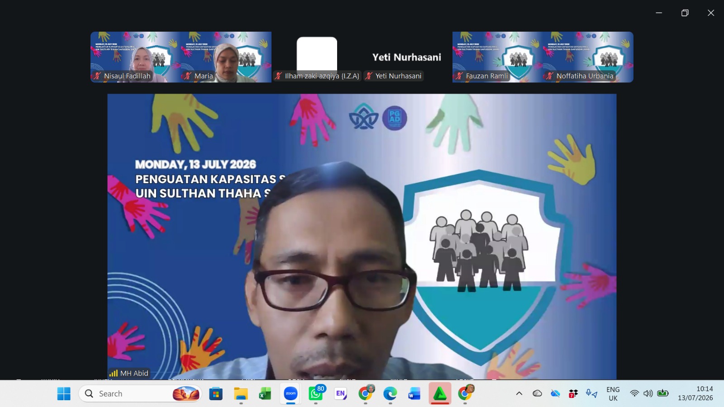Open first Chrome profile on taskbar
This screenshot has width=724, height=407.
point(366,393)
